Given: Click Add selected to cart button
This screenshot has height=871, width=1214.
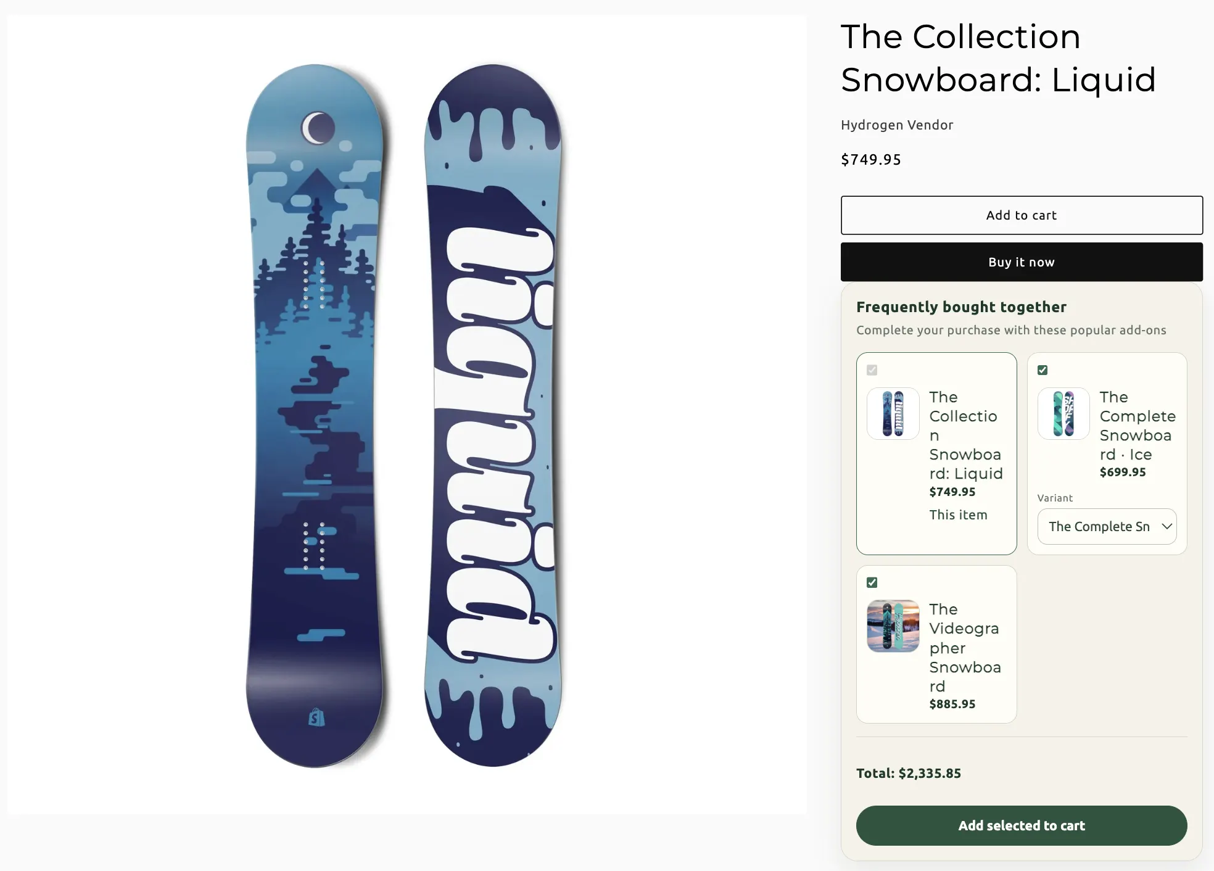Looking at the screenshot, I should (1022, 825).
